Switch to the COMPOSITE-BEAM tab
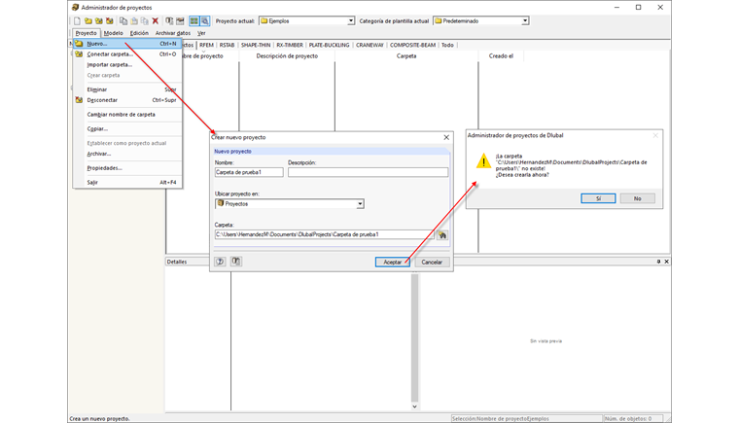The image size is (739, 423). (x=412, y=45)
